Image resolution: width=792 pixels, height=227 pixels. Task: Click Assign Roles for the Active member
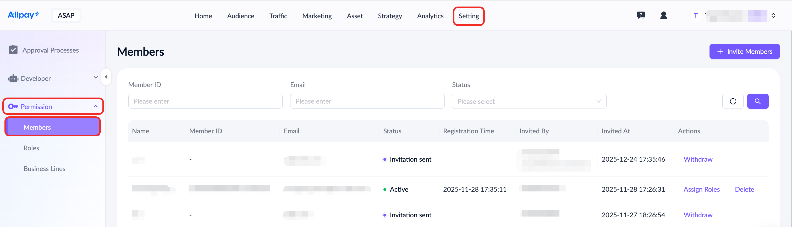point(701,189)
